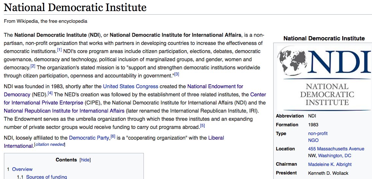This screenshot has height=179, width=372.
Task: Go to section 1 Overview
Action: (22, 169)
